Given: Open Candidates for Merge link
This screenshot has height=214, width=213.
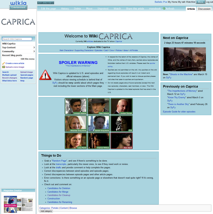Looking at the screenshot, I should [x=58, y=192].
